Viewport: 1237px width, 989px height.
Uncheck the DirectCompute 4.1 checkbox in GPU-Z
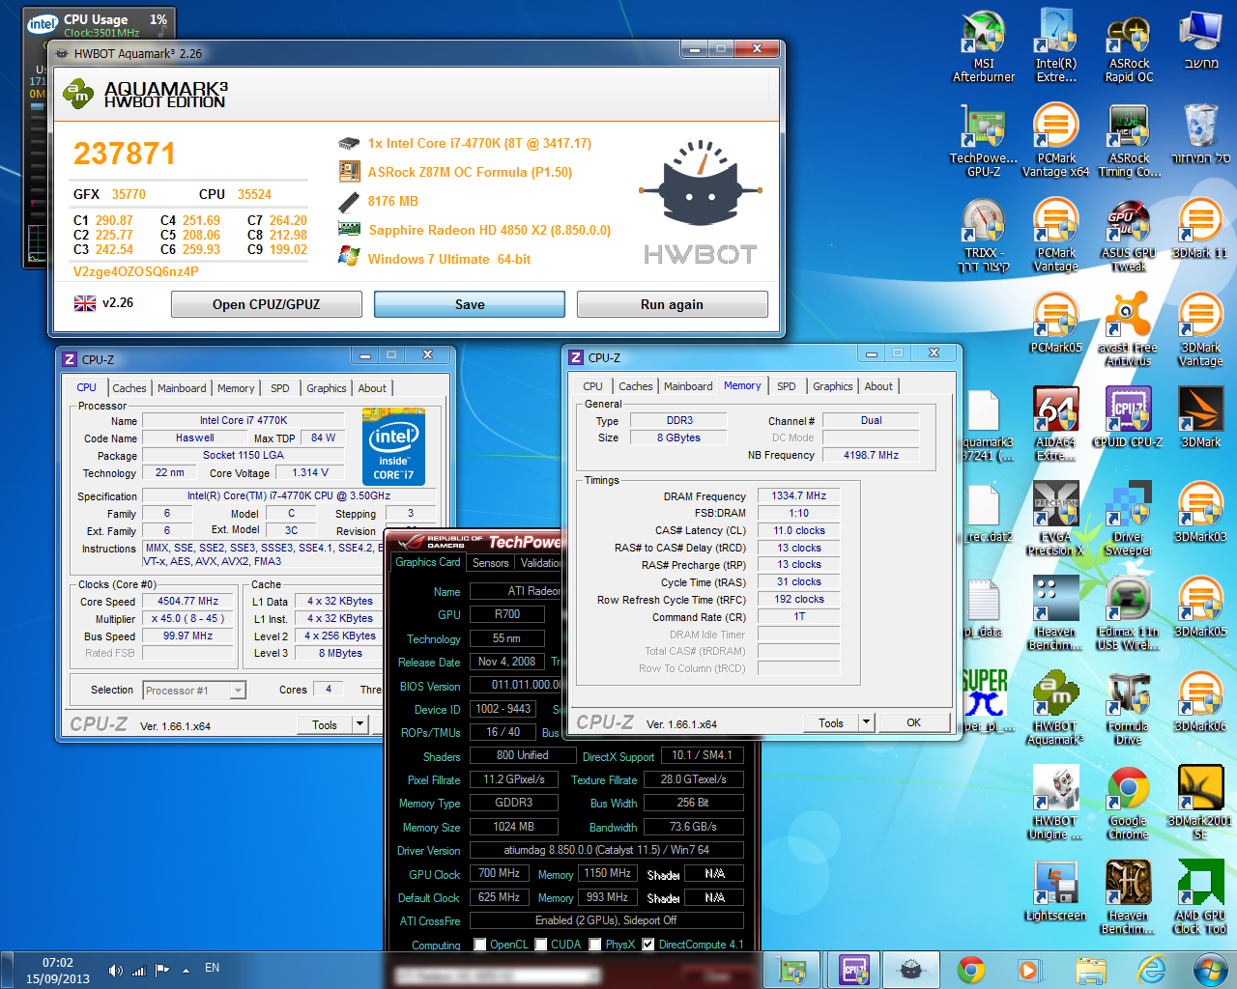pyautogui.click(x=648, y=945)
